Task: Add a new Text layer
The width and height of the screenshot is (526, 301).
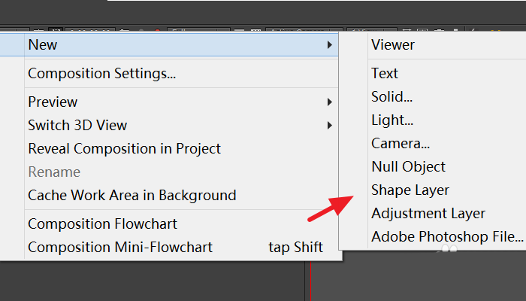Action: [385, 74]
